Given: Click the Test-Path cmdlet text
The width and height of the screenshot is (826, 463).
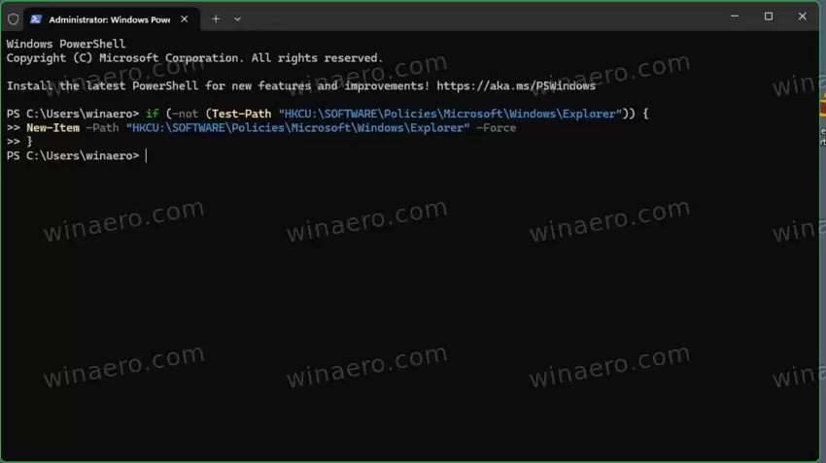Looking at the screenshot, I should pyautogui.click(x=241, y=114).
